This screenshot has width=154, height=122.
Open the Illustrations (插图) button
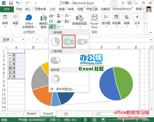coord(15,20)
